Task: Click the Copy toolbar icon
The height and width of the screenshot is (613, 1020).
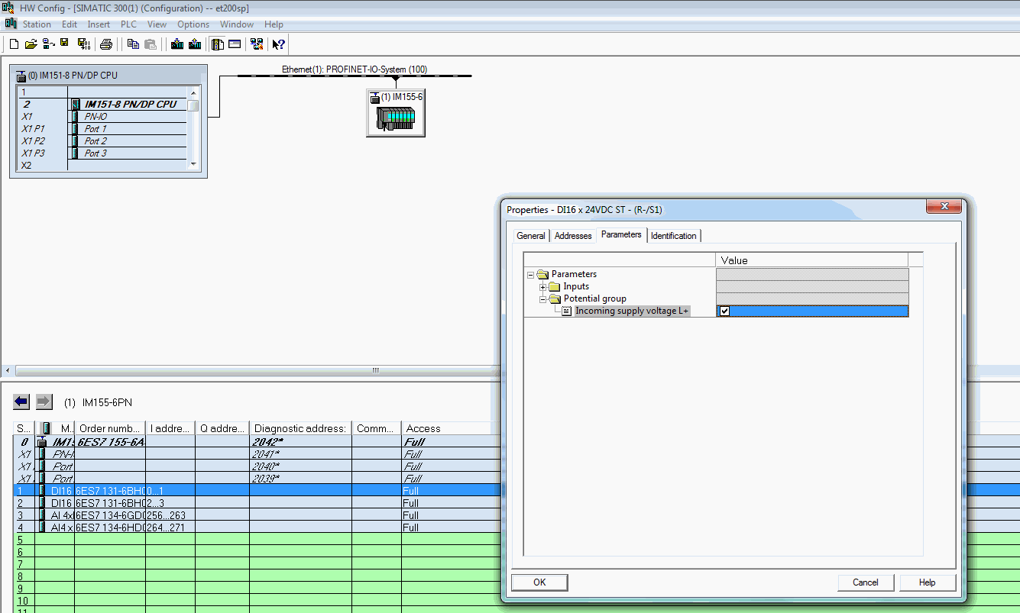Action: tap(133, 44)
